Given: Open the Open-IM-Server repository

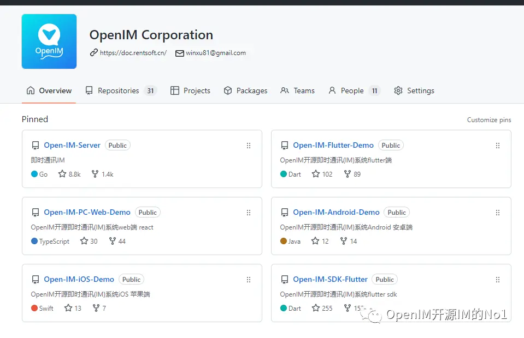Looking at the screenshot, I should click(x=72, y=145).
